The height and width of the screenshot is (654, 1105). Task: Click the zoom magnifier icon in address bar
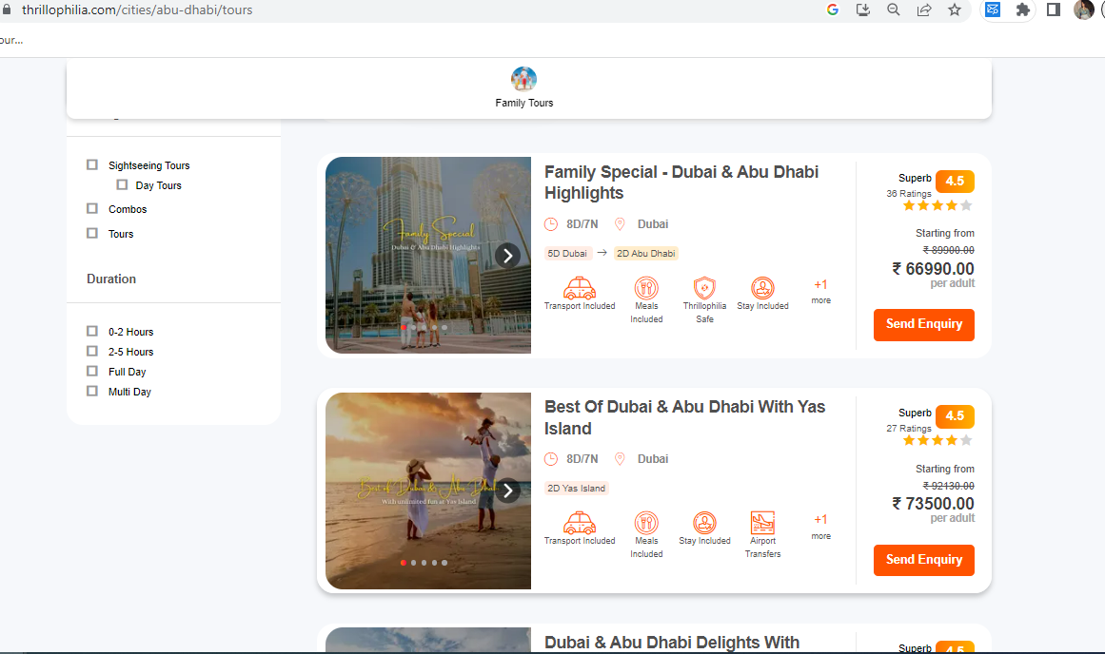[893, 10]
